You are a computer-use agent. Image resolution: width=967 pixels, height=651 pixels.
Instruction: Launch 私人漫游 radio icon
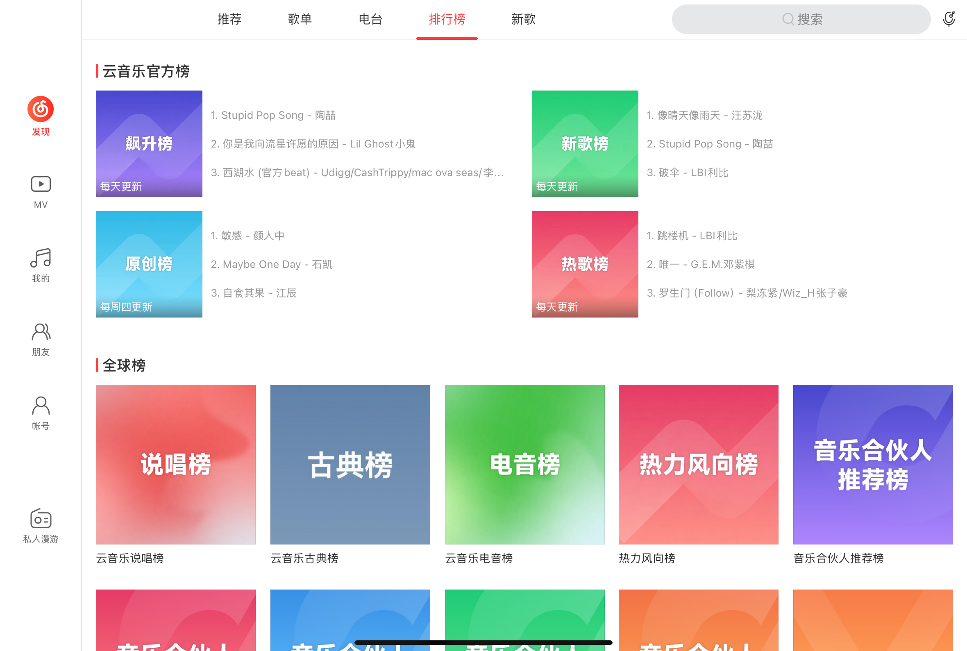pos(41,519)
